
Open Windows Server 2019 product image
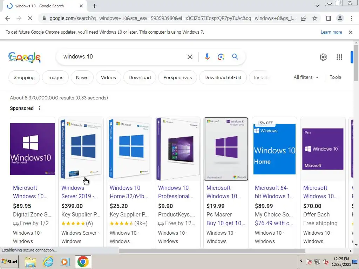point(81,149)
